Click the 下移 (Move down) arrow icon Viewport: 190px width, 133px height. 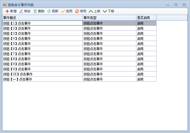(105, 11)
